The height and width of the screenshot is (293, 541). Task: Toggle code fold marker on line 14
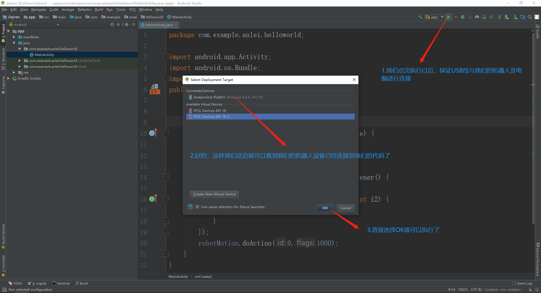(166, 177)
